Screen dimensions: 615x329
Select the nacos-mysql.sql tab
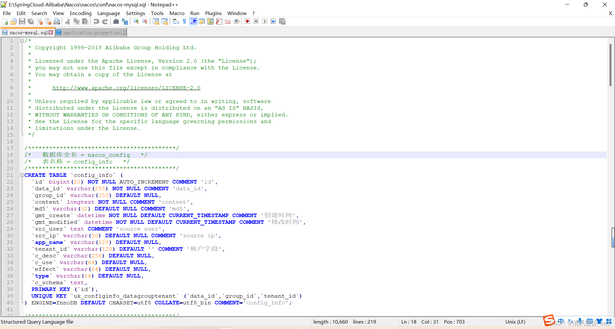(28, 33)
